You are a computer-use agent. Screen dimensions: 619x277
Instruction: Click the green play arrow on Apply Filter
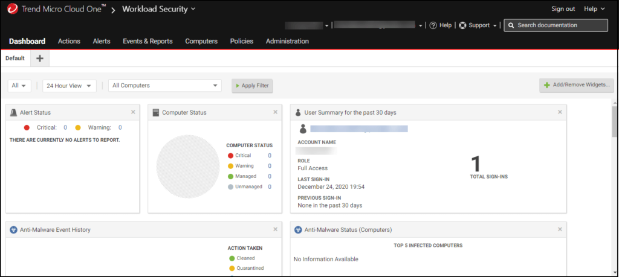tap(237, 86)
